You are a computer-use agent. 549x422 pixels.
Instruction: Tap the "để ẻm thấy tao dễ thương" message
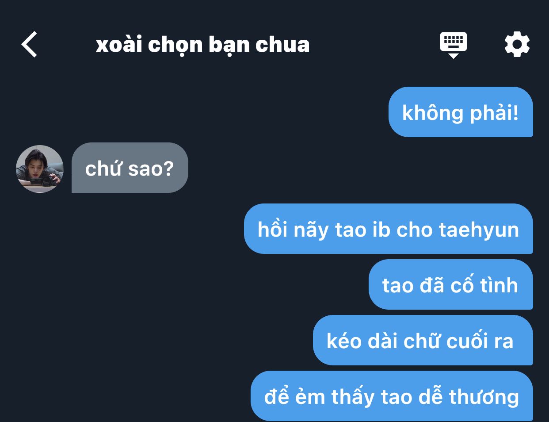(392, 396)
